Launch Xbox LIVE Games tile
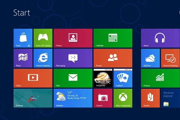The image size is (180, 120). (x=43, y=38)
